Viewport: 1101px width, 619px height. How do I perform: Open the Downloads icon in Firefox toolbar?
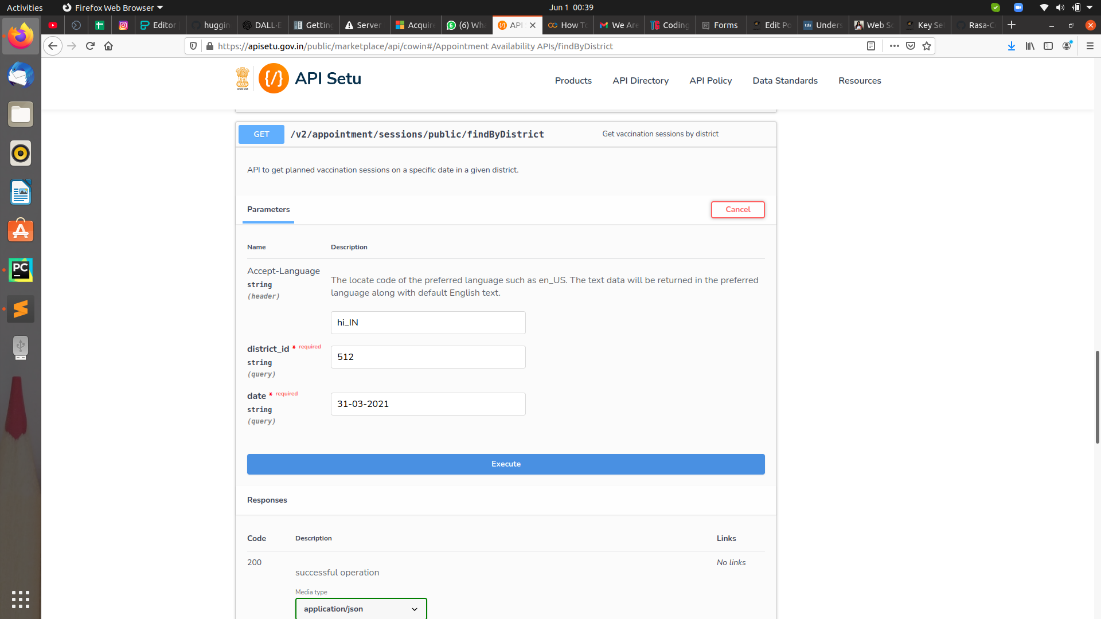[x=1011, y=46]
